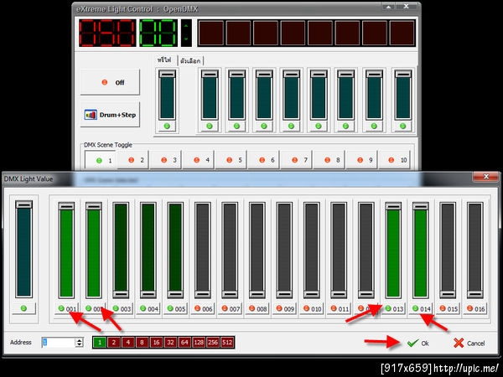503x377 pixels.
Task: Toggle address bit 64 button
Action: [x=184, y=342]
